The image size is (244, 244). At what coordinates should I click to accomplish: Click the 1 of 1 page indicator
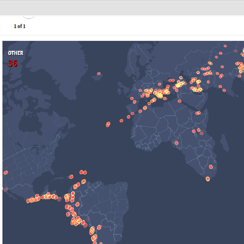[x=20, y=26]
